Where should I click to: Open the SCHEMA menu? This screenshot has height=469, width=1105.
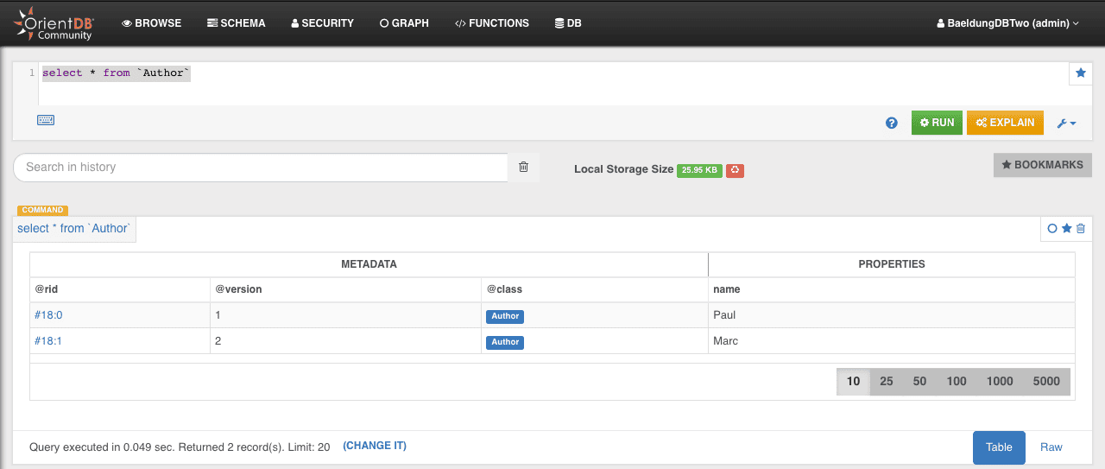tap(237, 23)
